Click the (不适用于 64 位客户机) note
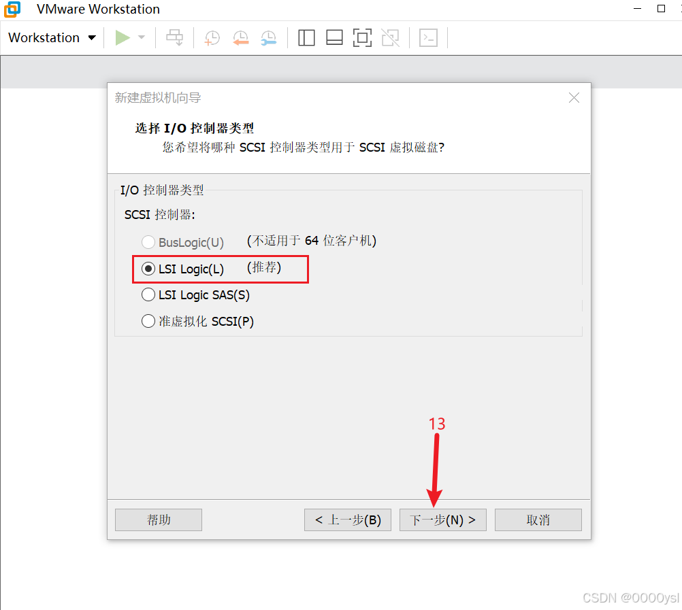This screenshot has height=610, width=682. (312, 241)
